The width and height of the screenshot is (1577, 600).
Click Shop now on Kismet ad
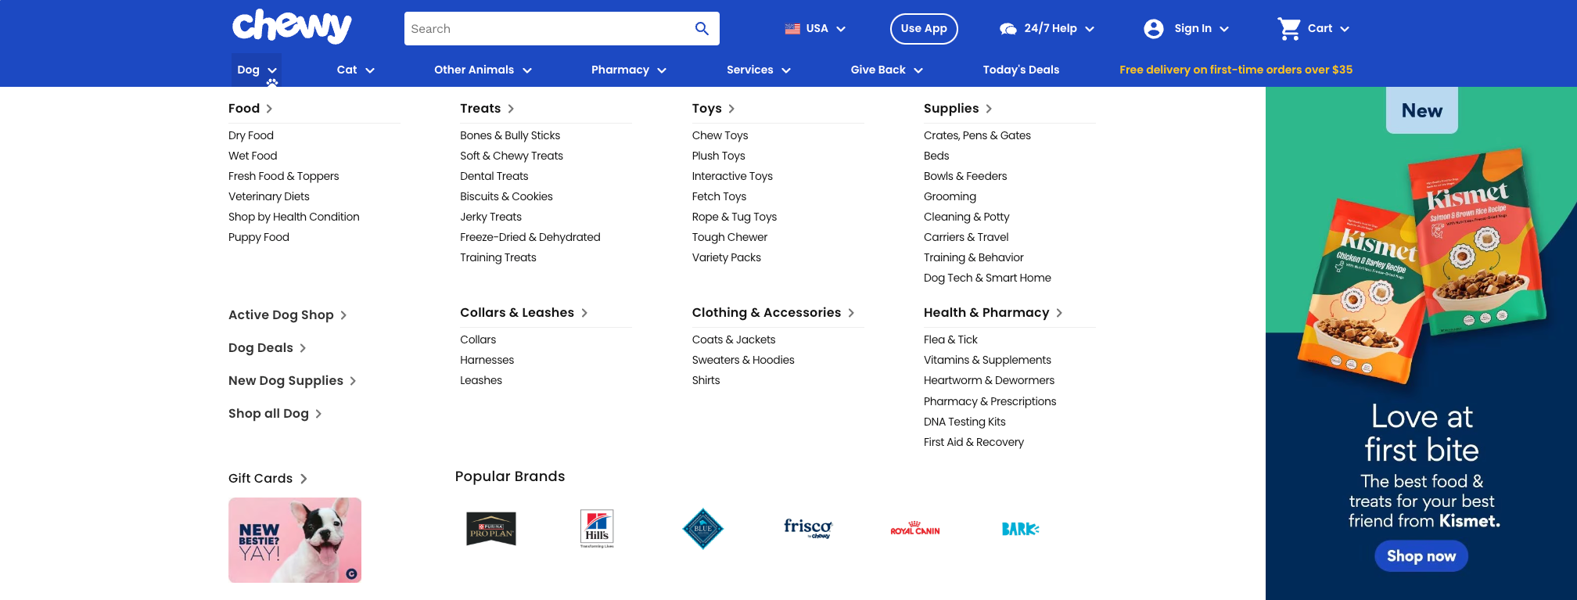[1421, 556]
